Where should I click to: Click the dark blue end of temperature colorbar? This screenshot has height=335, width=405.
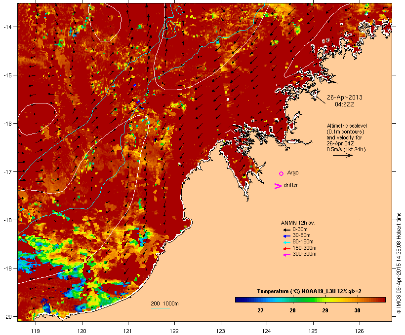[x=239, y=300]
